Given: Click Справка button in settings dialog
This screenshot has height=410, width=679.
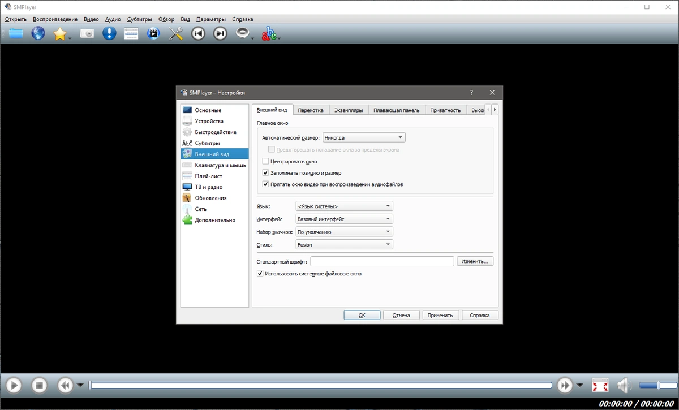Looking at the screenshot, I should pos(480,315).
